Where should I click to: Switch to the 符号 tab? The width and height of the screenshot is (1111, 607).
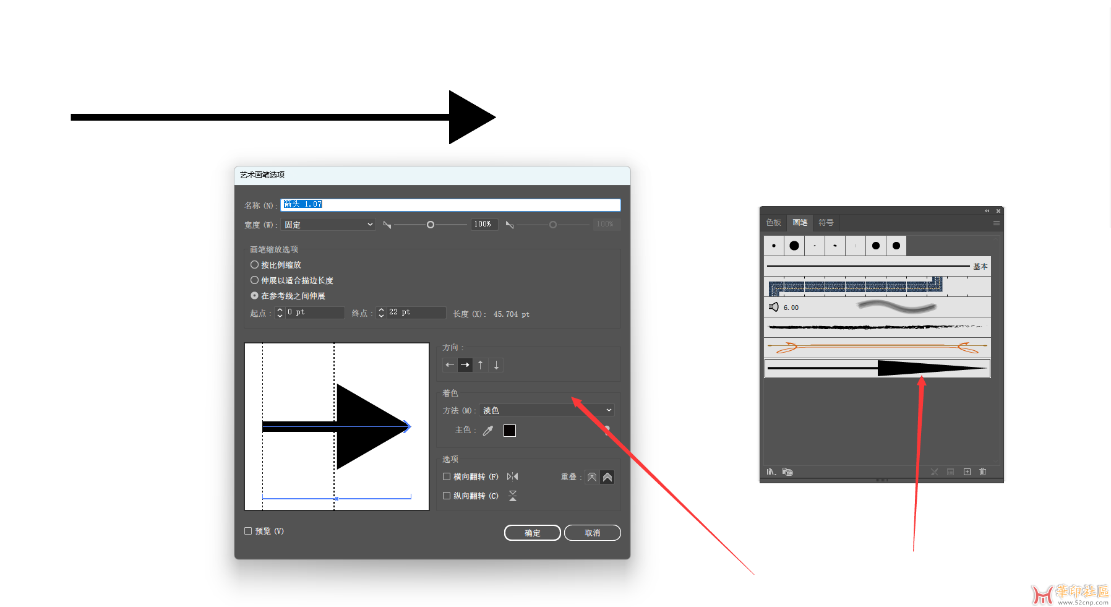(x=826, y=223)
